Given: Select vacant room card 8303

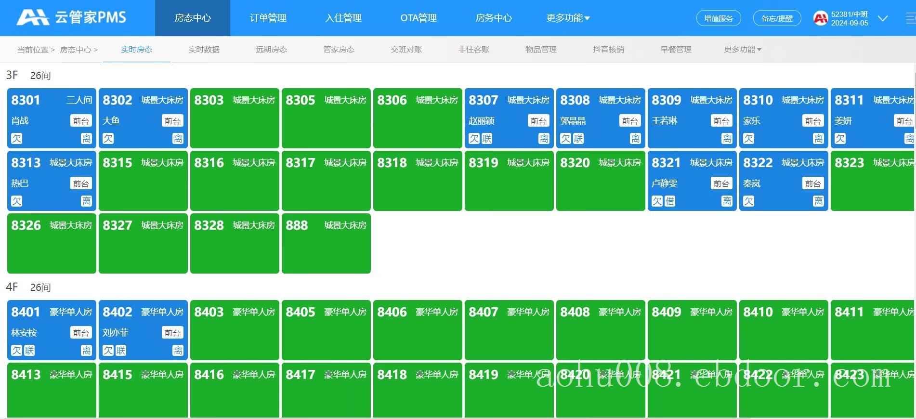Looking at the screenshot, I should (235, 118).
